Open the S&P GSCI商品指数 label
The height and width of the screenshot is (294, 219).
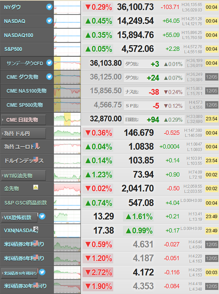[26, 203]
